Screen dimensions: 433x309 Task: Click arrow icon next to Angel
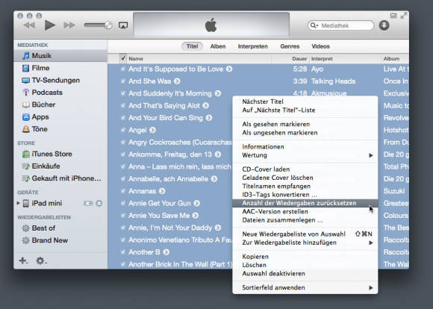pyautogui.click(x=152, y=130)
